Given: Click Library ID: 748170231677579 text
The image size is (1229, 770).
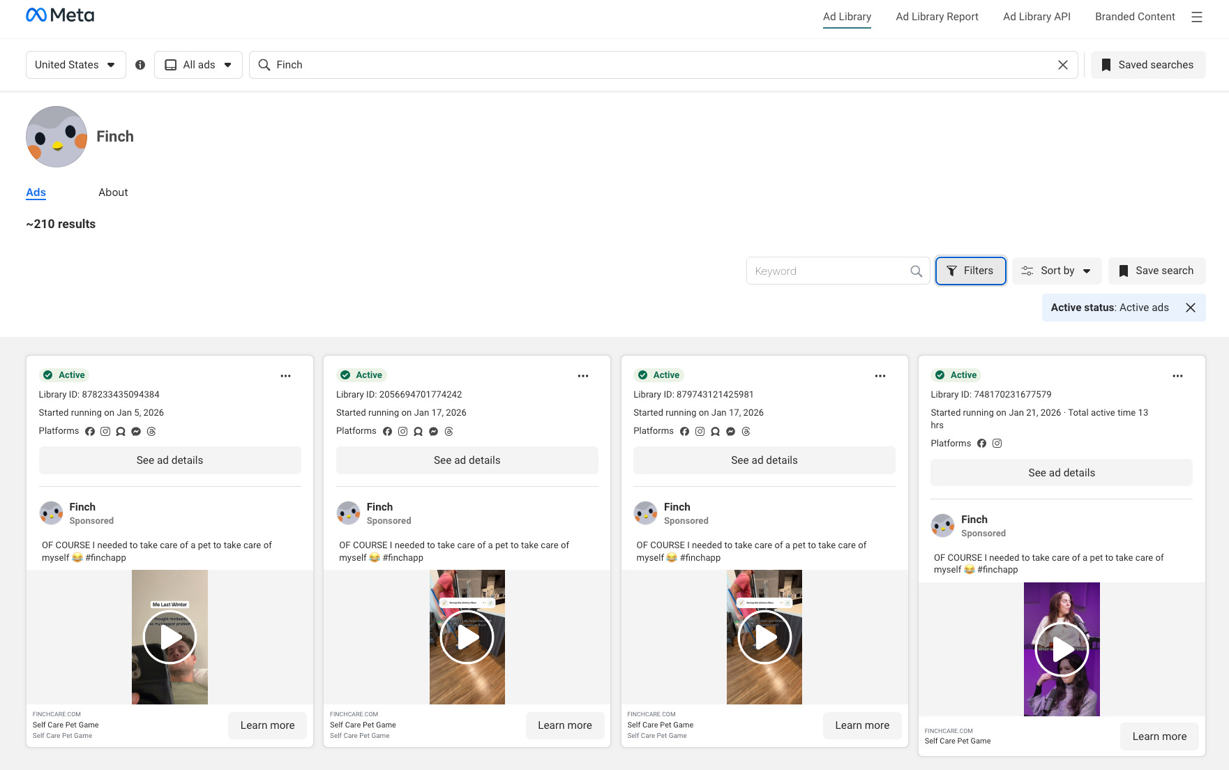Looking at the screenshot, I should pos(990,395).
